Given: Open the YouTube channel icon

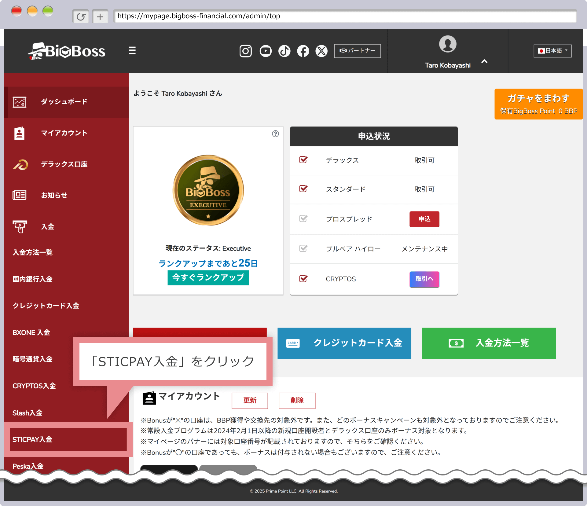Looking at the screenshot, I should [265, 51].
